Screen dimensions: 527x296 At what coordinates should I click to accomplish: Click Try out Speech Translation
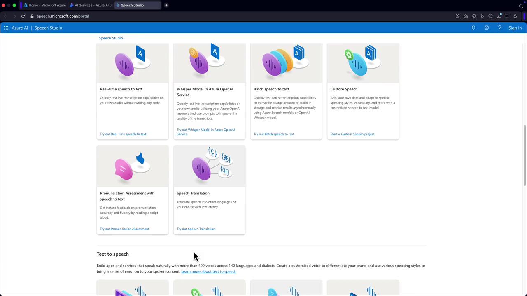tap(196, 229)
